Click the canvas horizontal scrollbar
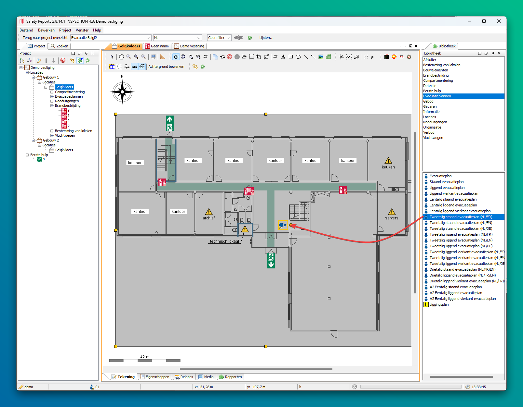 pos(256,369)
